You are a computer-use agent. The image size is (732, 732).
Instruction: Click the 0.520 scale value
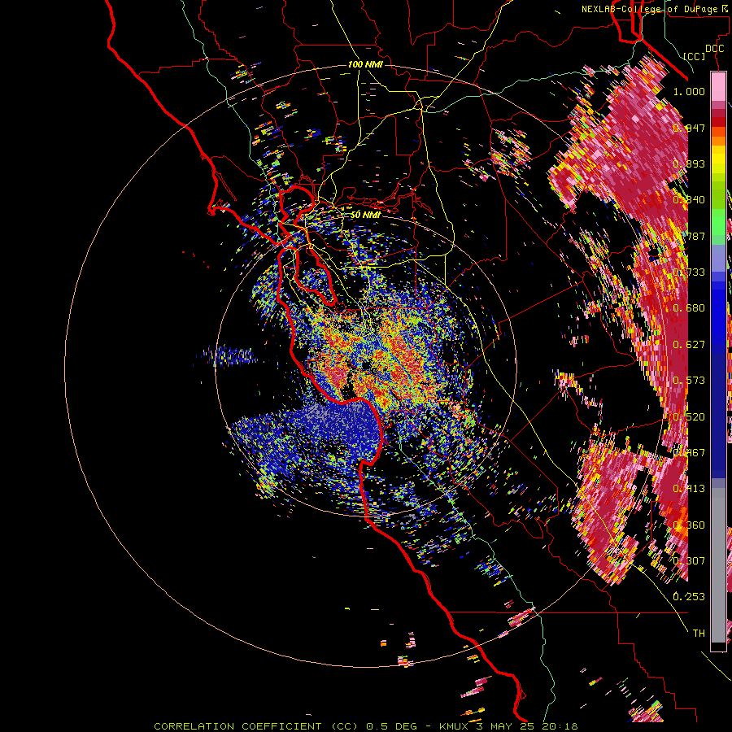pos(689,417)
